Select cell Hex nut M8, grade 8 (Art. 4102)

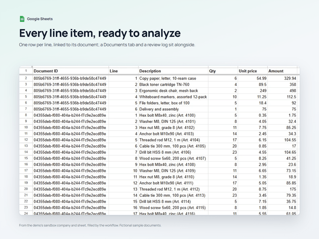click(x=173, y=127)
